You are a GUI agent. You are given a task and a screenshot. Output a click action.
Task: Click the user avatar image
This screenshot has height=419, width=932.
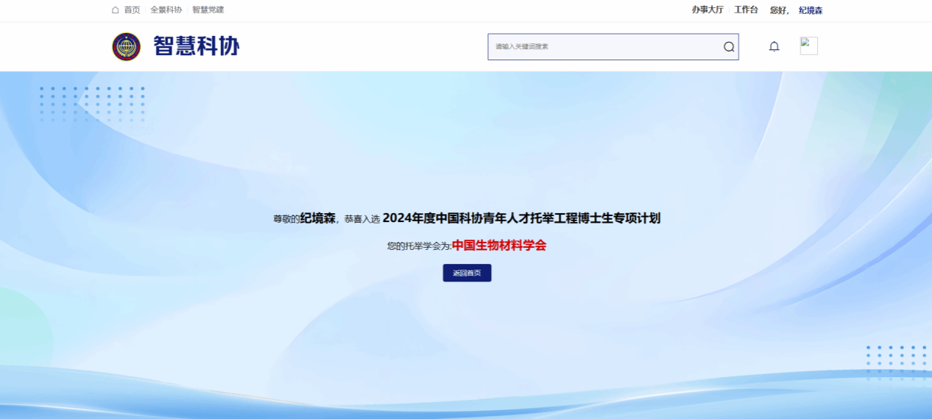coord(808,46)
